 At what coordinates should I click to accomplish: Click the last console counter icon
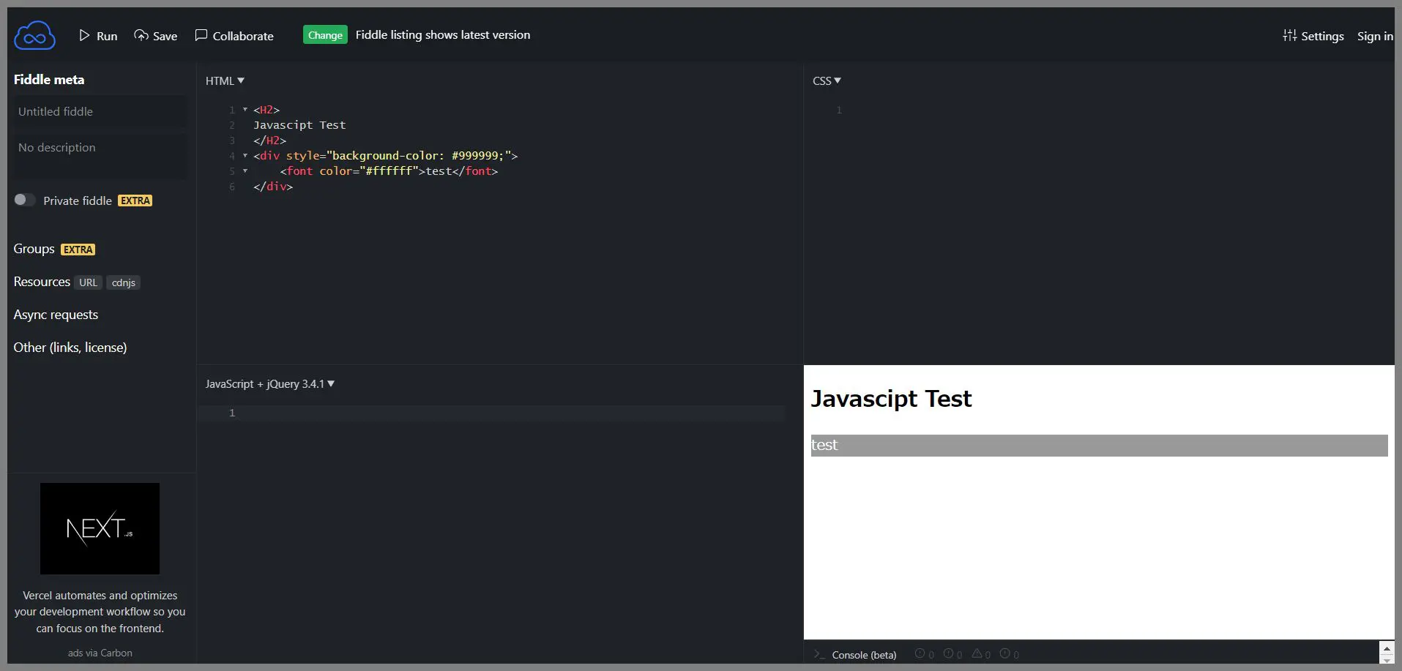[1005, 653]
